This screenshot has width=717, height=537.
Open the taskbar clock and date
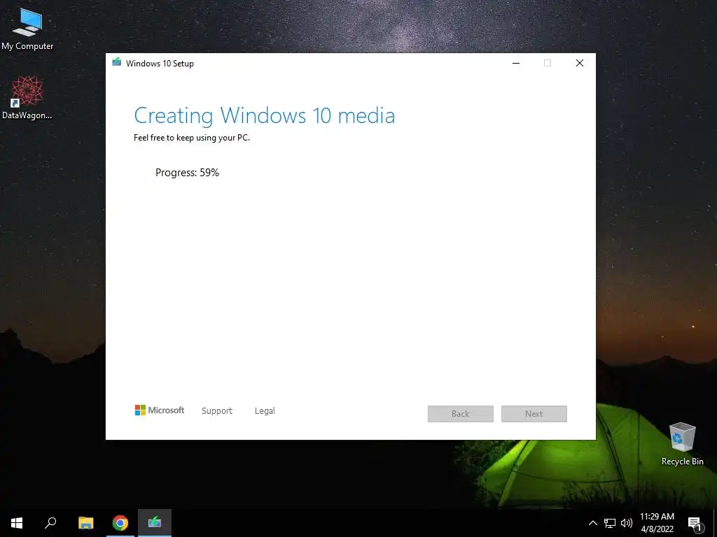point(657,523)
